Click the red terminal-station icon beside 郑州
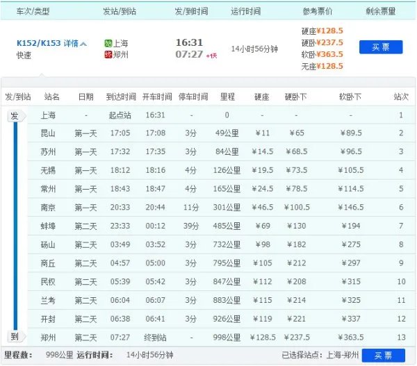Image resolution: width=417 pixels, height=366 pixels. 108,54
